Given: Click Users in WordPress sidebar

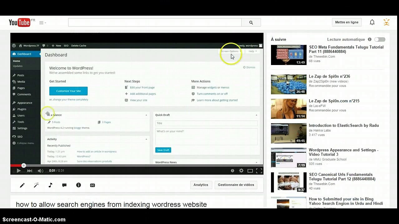Looking at the screenshot, I should click(21, 116).
